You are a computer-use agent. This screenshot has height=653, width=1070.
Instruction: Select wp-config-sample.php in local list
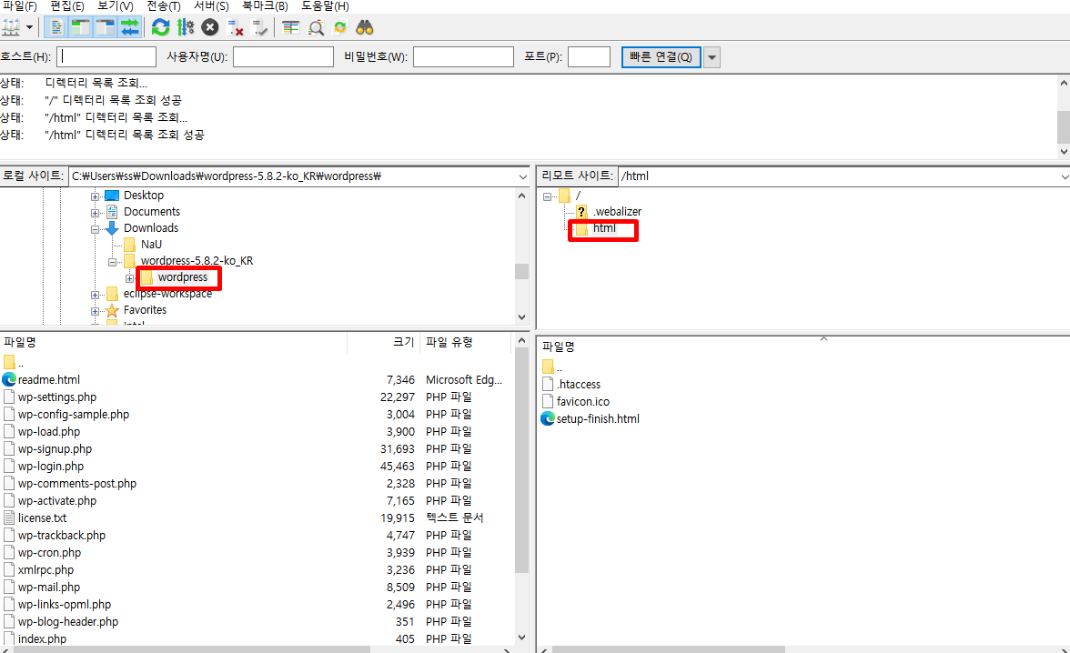(73, 414)
